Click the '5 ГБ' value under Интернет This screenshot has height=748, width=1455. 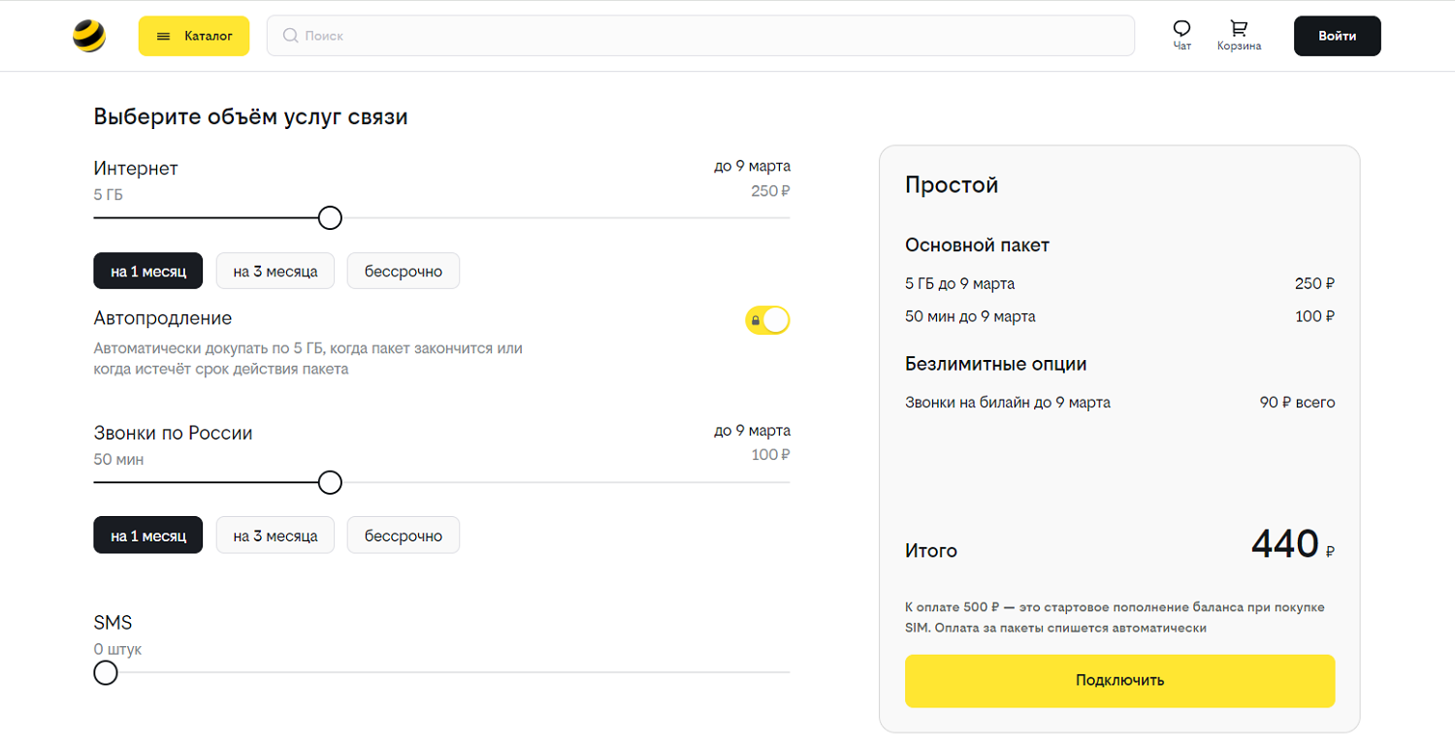109,194
